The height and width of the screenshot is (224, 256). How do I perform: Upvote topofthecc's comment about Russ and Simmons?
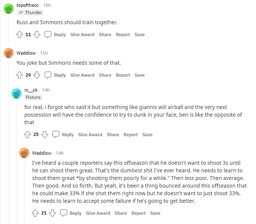click(20, 35)
